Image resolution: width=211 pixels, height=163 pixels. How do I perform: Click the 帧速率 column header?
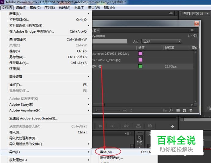point(169,48)
